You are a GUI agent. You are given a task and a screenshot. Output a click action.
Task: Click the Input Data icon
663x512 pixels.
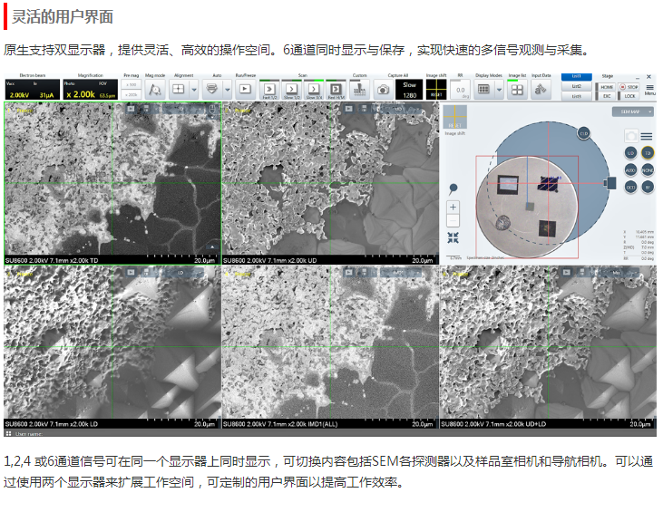click(x=541, y=89)
